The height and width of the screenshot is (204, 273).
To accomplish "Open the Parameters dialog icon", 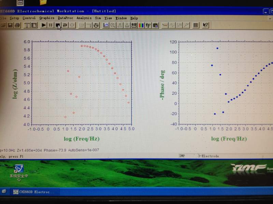I will click(x=34, y=25).
